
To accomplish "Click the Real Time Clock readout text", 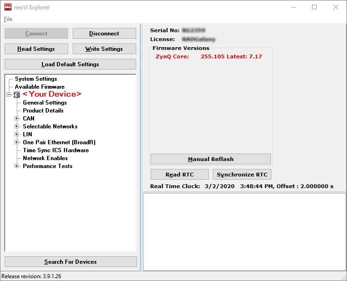I will [x=242, y=186].
